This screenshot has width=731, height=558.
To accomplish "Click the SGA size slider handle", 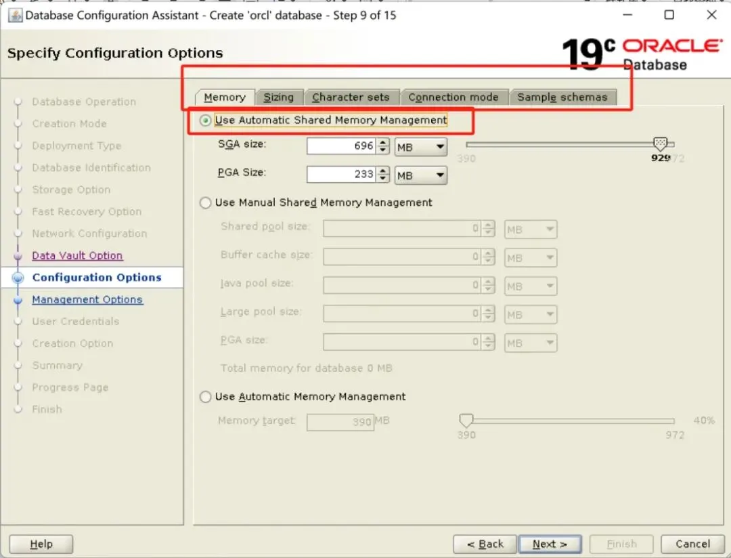I will (660, 144).
